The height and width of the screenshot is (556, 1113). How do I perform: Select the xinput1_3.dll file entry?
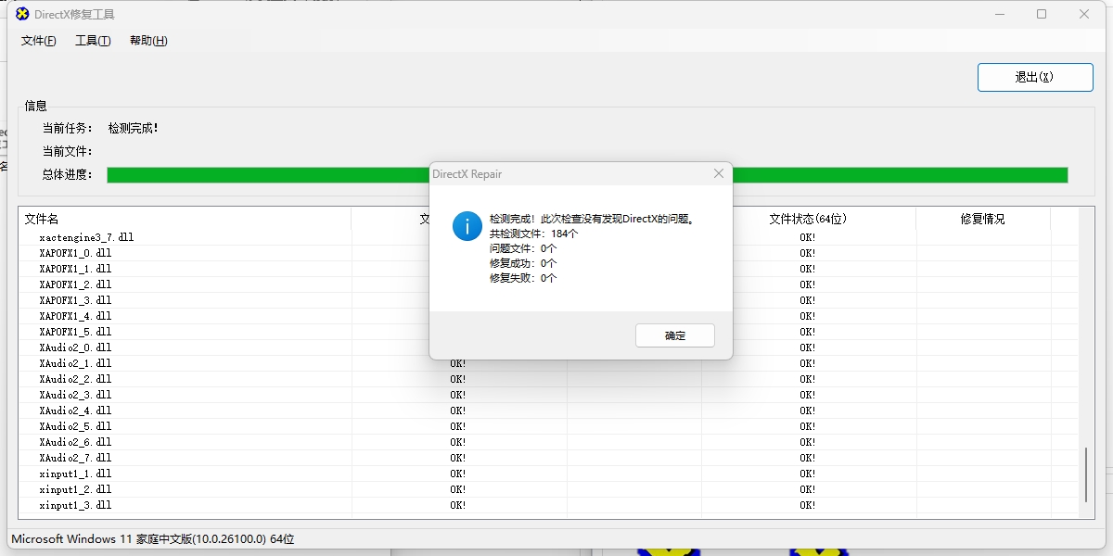(x=75, y=505)
